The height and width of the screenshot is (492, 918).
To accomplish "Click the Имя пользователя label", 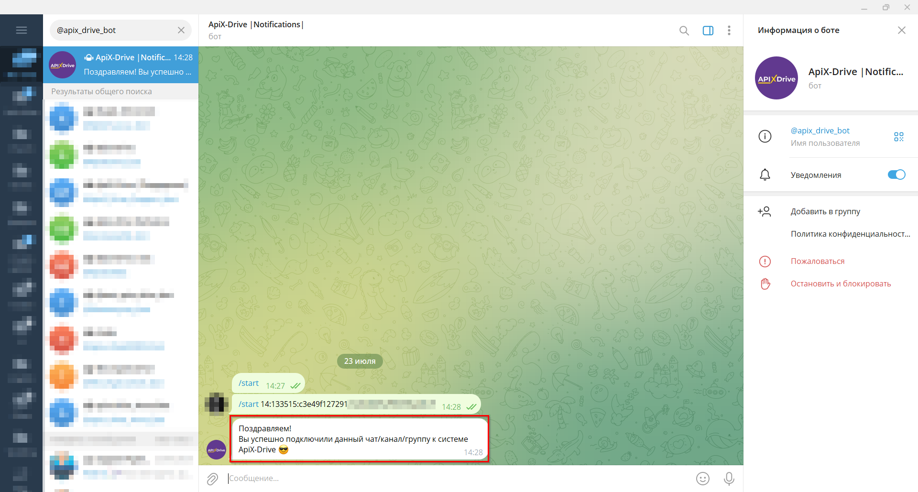I will click(x=825, y=143).
